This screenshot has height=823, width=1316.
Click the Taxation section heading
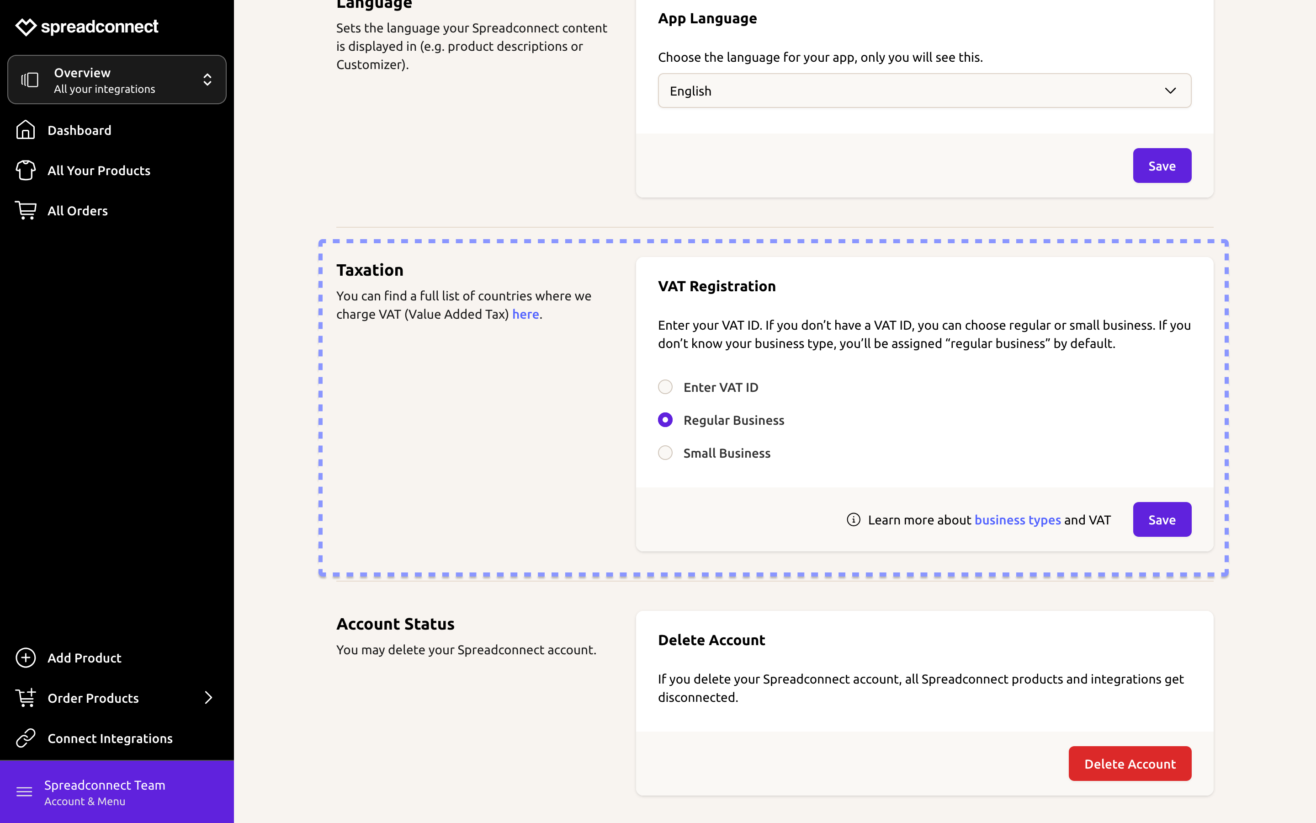click(x=370, y=270)
